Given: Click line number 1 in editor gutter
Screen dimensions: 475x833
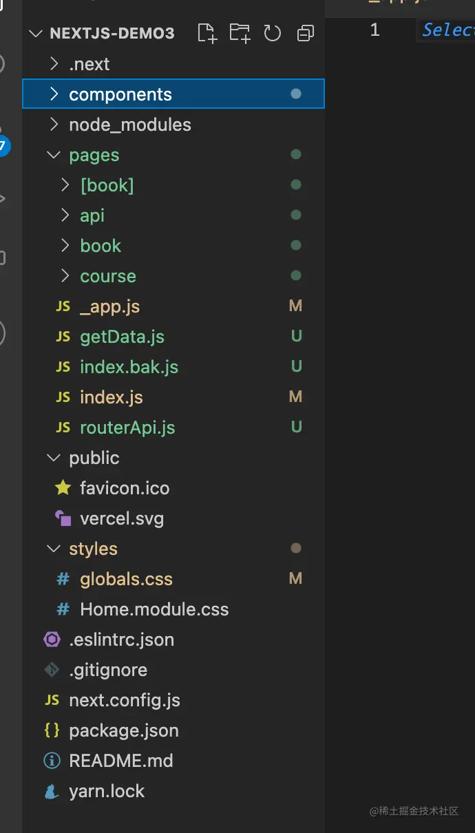Looking at the screenshot, I should (374, 30).
